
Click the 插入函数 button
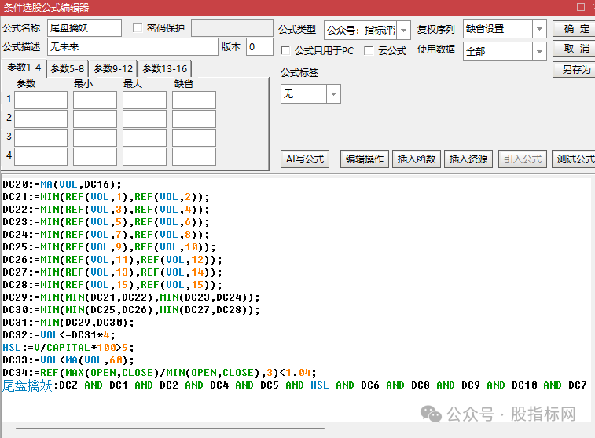point(417,159)
